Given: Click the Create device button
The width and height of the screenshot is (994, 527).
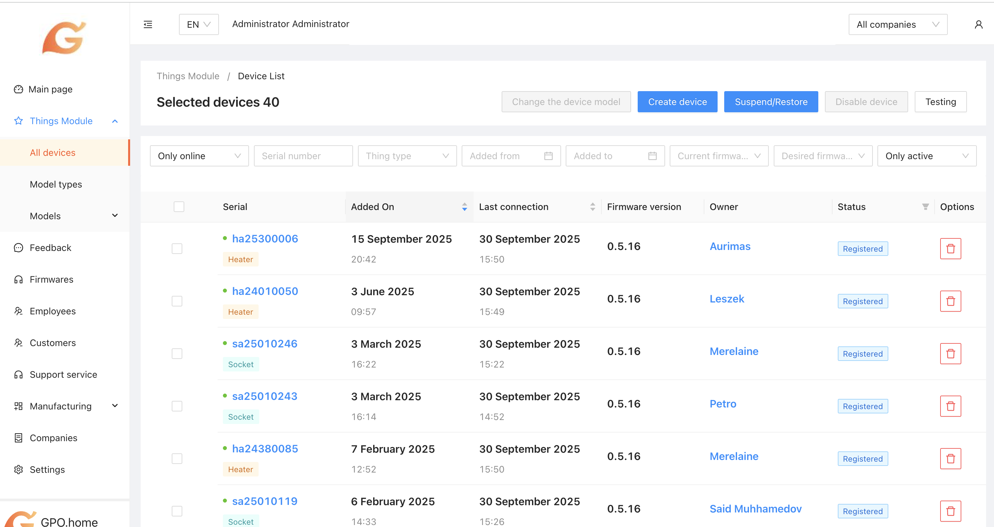Looking at the screenshot, I should click(677, 102).
